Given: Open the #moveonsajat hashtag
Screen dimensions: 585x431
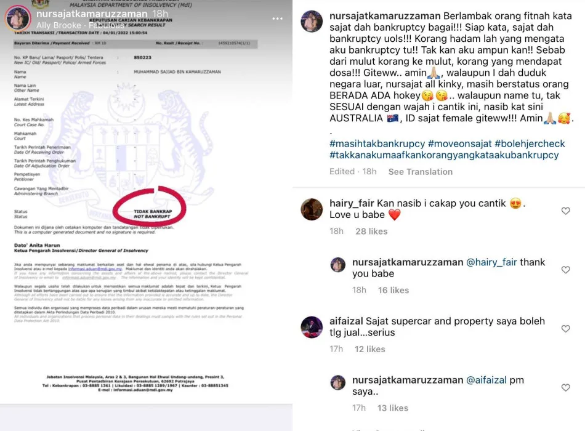Looking at the screenshot, I should pyautogui.click(x=459, y=143).
